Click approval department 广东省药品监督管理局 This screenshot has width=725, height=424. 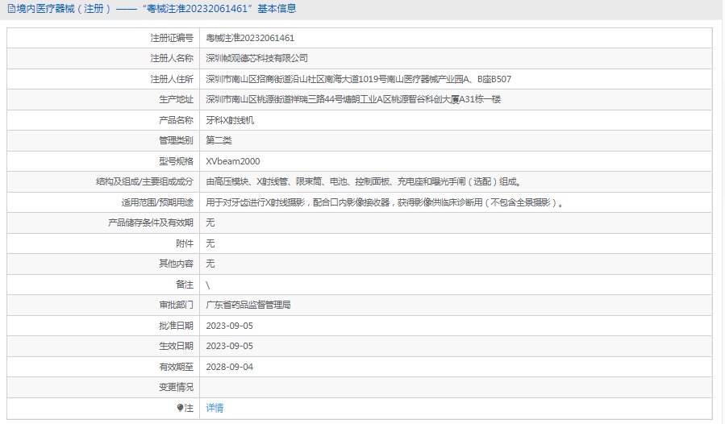[248, 305]
